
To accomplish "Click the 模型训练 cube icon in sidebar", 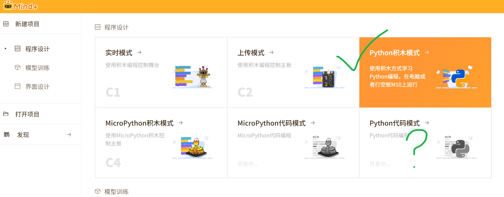I will (18, 68).
